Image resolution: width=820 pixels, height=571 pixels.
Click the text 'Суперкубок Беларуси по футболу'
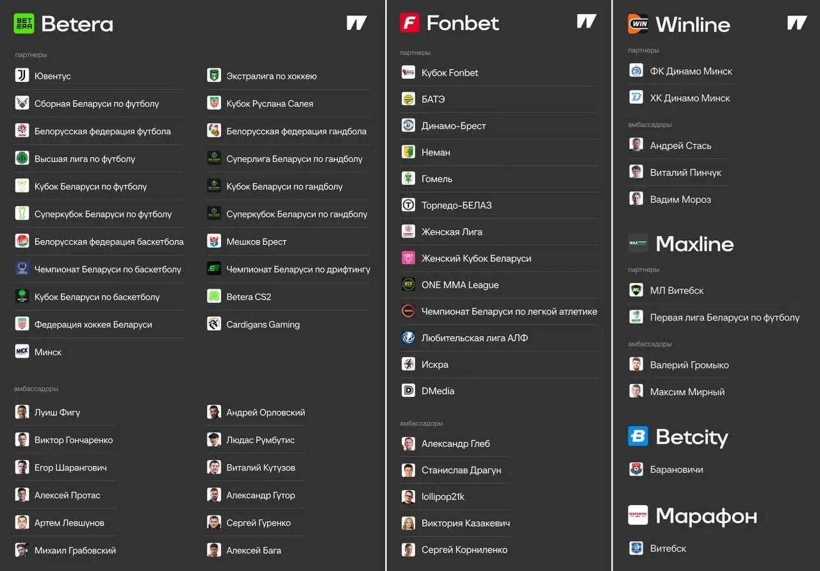coord(103,214)
